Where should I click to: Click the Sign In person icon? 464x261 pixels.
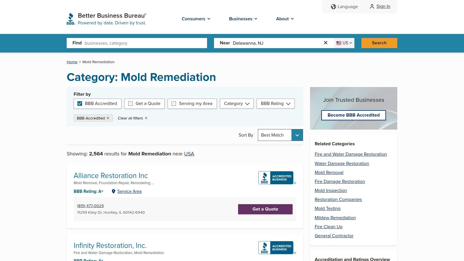pyautogui.click(x=372, y=6)
